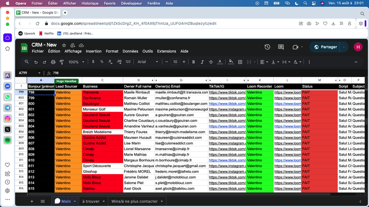Toggle strikethrough formatting
369x207 pixels.
click(211, 62)
